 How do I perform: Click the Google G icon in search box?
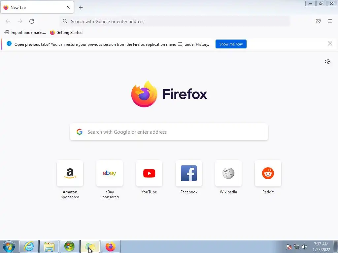click(x=80, y=132)
